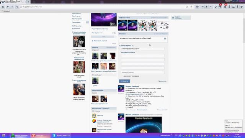Open third comic photo thumbnail
Image resolution: width=245 pixels, height=138 pixels.
pos(143,25)
